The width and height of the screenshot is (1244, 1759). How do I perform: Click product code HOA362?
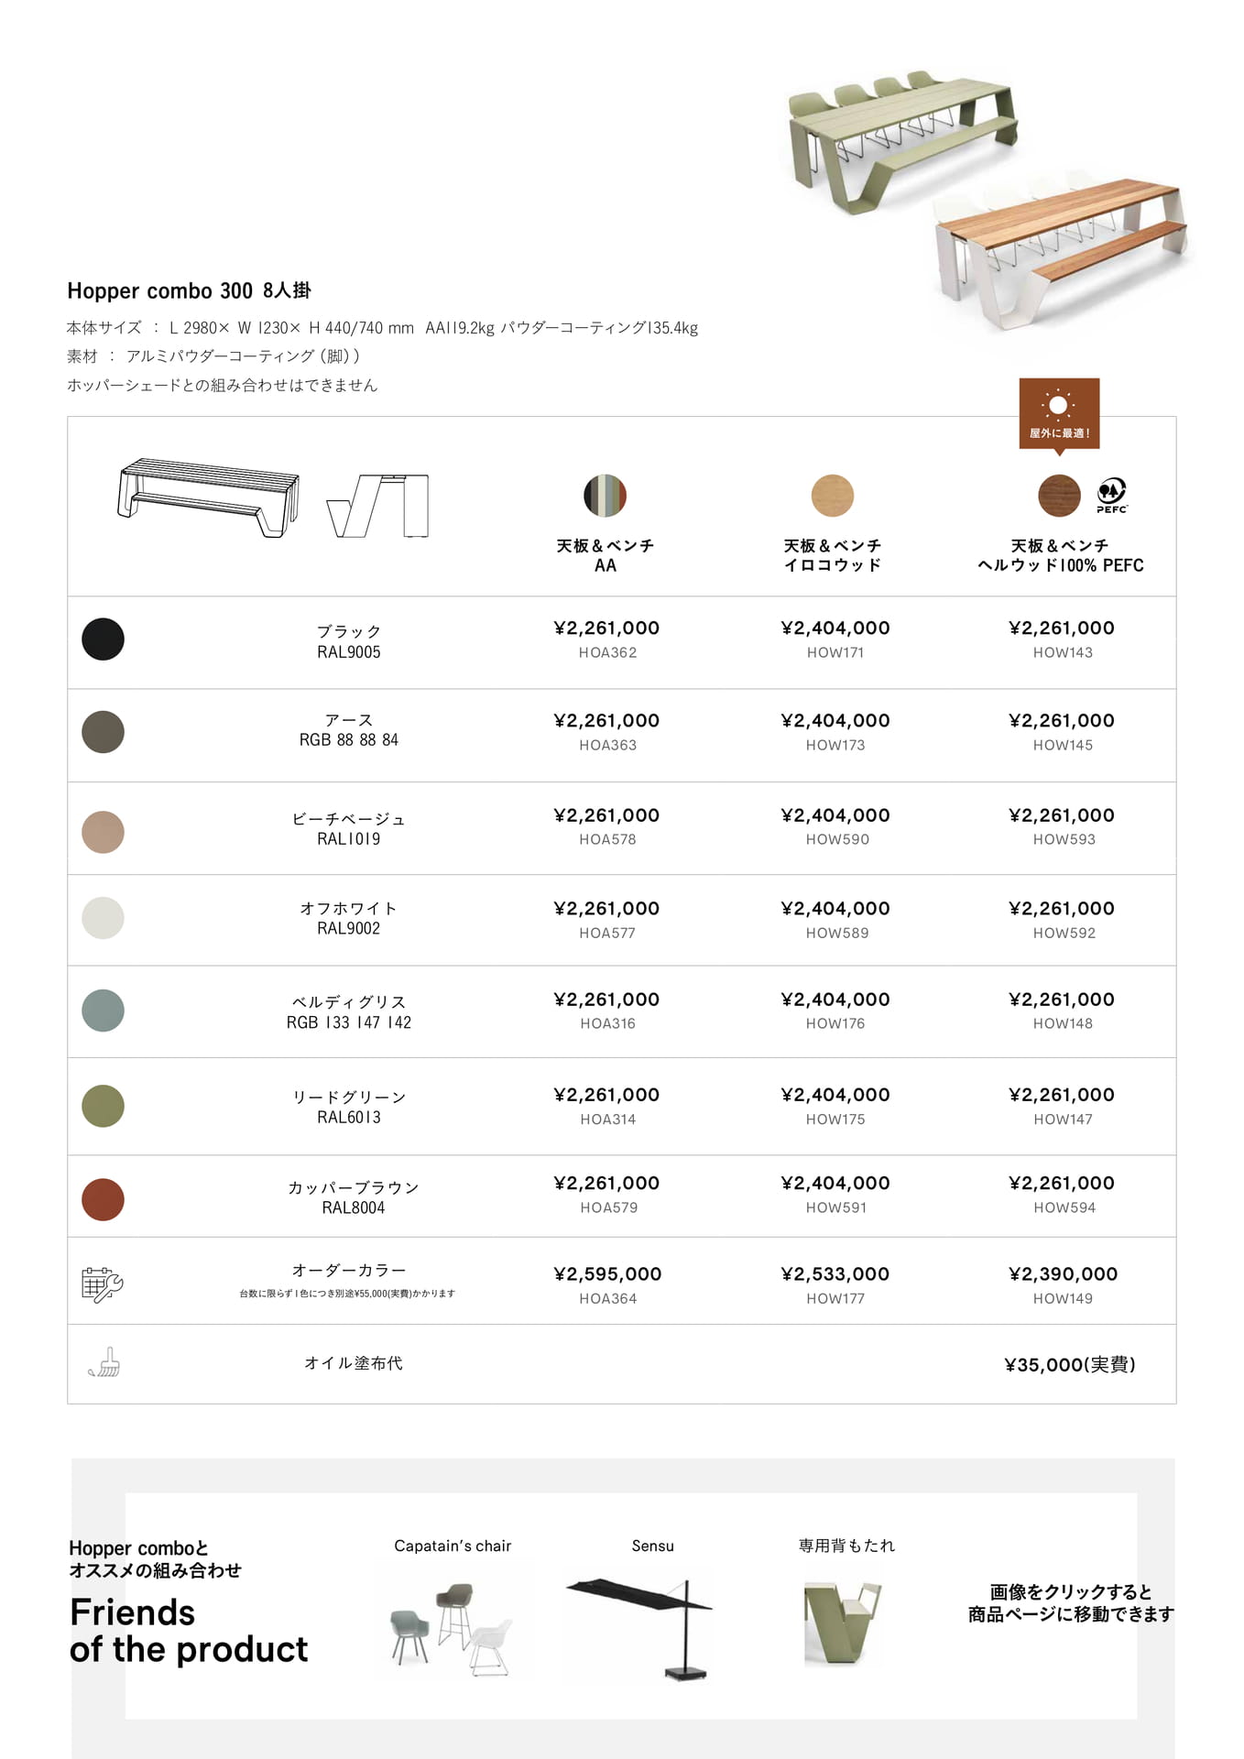coord(607,652)
